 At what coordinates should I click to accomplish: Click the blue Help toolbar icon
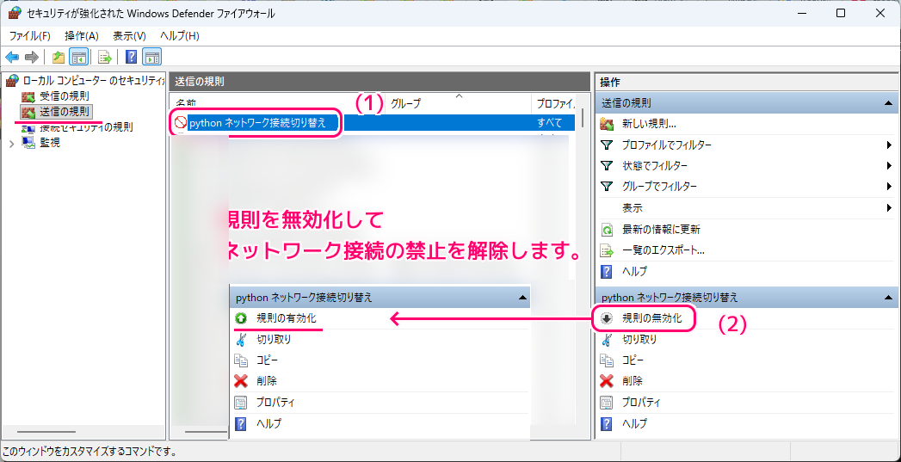[131, 58]
